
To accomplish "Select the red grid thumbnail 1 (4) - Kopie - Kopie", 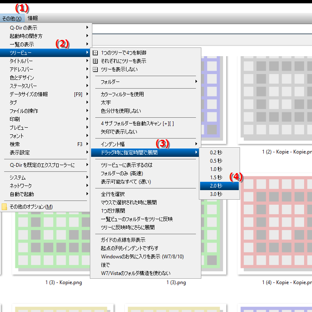I will [276, 223].
